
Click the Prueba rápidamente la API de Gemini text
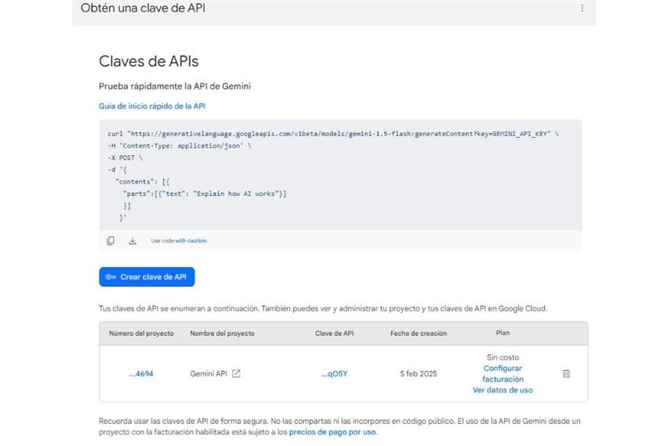tap(175, 86)
